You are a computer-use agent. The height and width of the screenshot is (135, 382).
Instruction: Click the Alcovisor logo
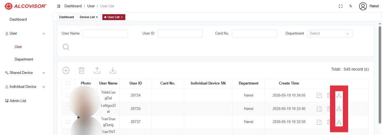(26, 6)
